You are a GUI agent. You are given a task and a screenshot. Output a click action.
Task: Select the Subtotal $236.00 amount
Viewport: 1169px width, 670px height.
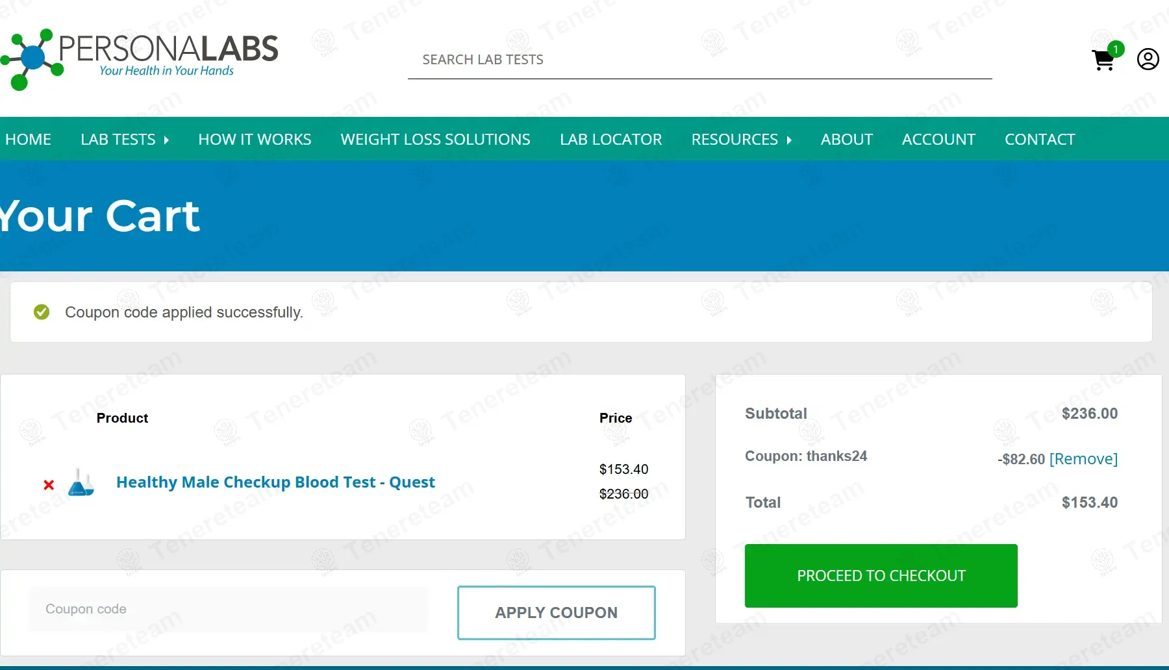(x=1090, y=414)
